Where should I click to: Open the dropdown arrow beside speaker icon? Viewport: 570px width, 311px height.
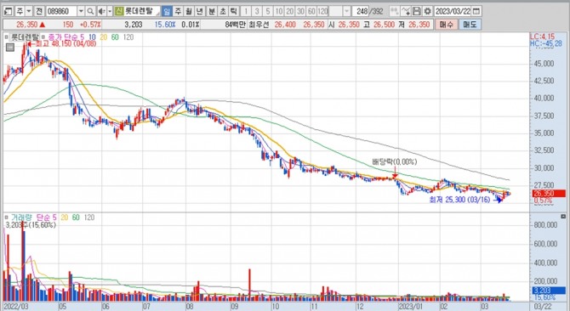(110, 11)
